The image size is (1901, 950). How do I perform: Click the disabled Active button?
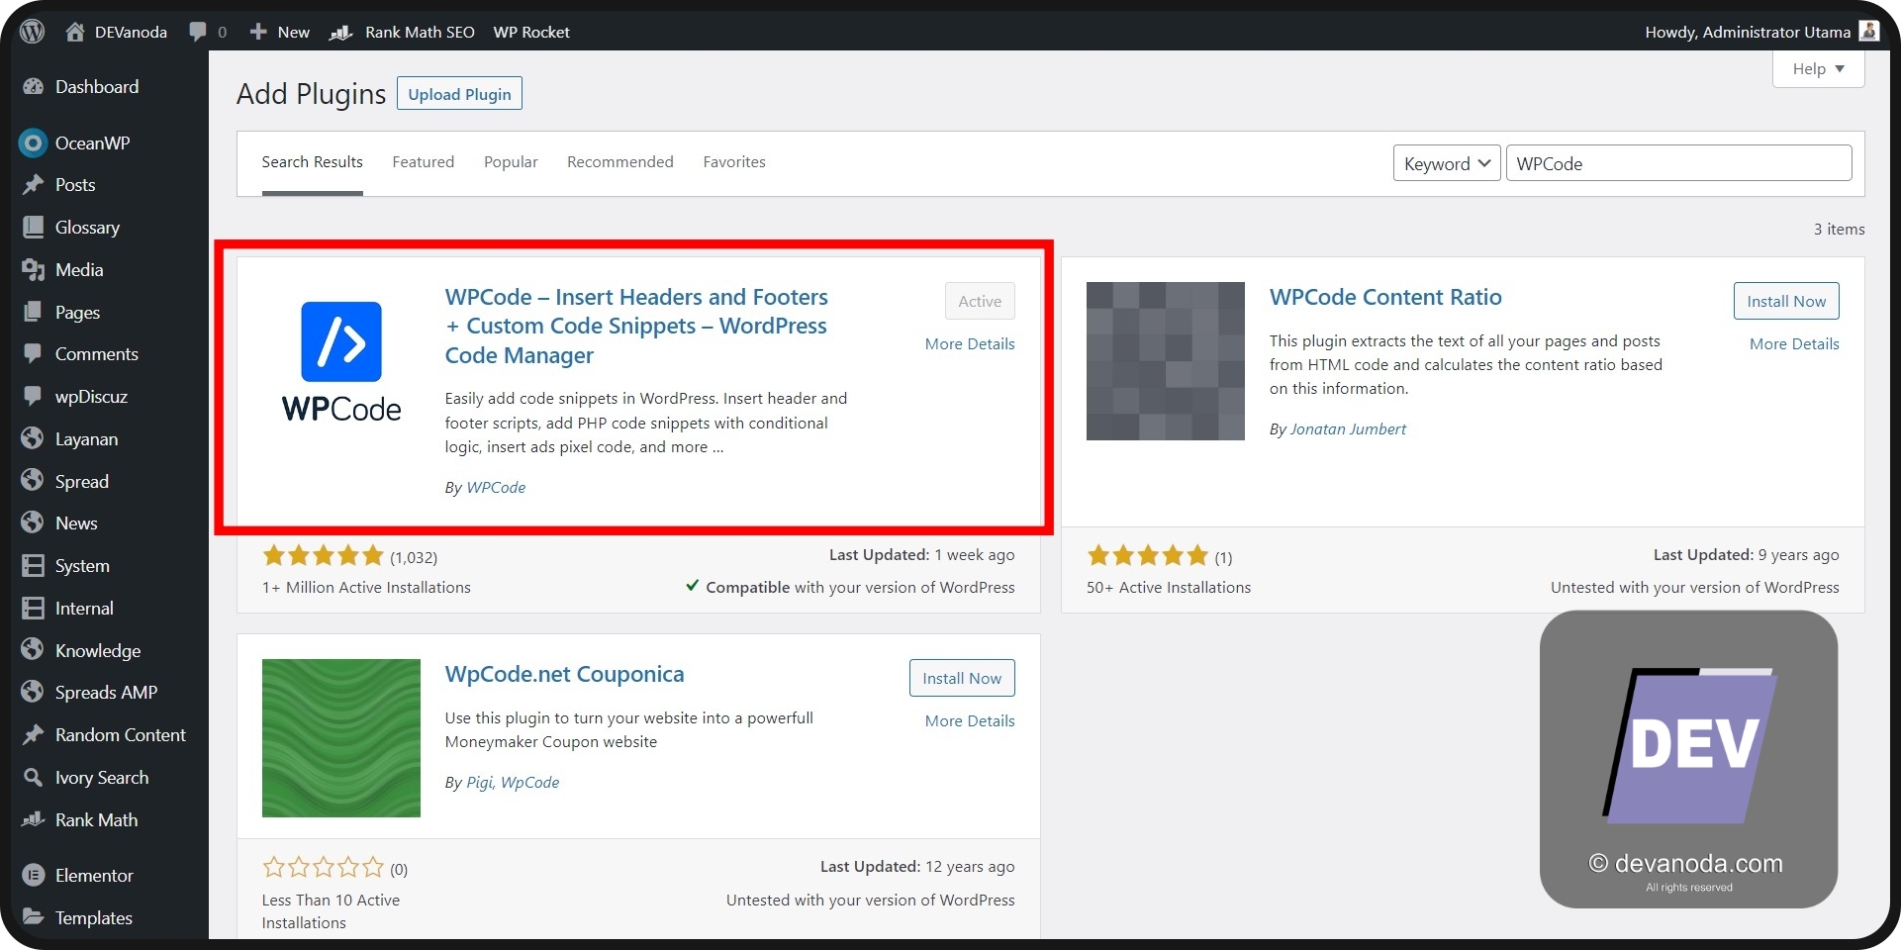tap(980, 301)
